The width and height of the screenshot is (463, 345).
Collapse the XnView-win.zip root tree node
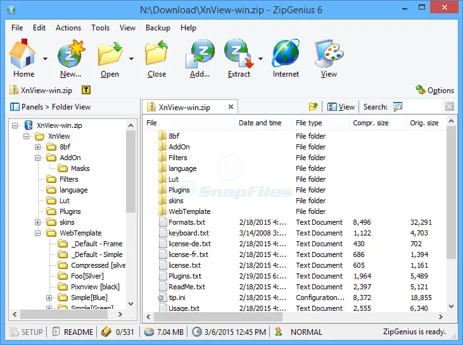tap(15, 126)
